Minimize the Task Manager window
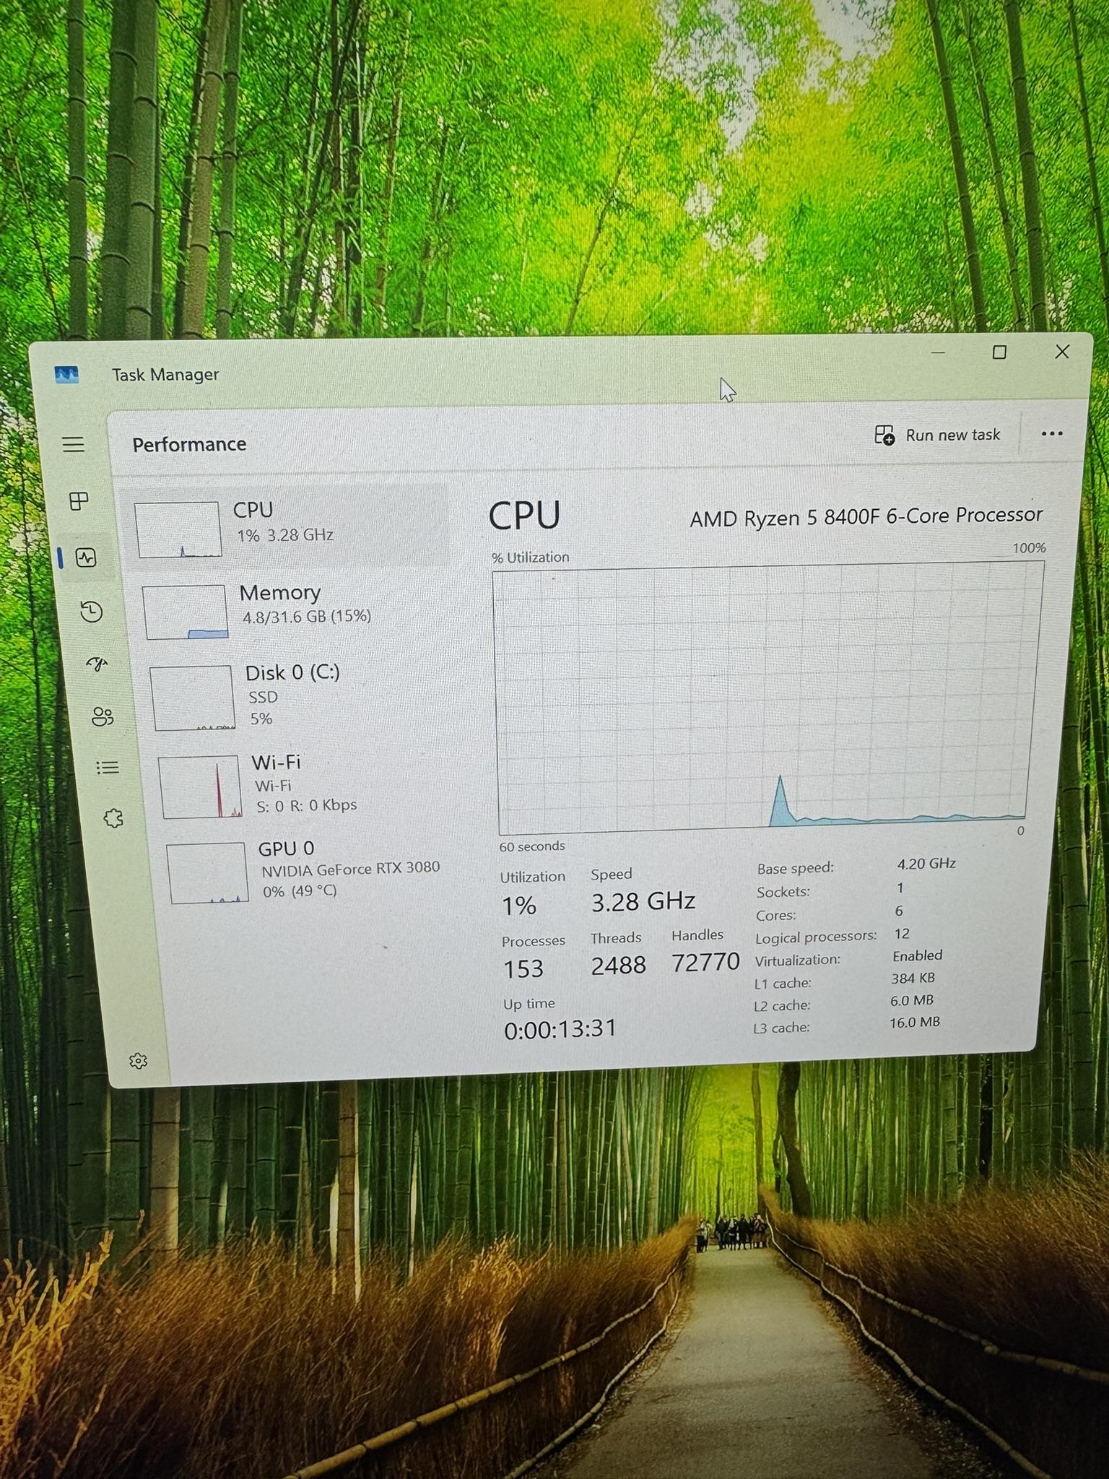Screen dimensions: 1109x1479 pyautogui.click(x=938, y=352)
